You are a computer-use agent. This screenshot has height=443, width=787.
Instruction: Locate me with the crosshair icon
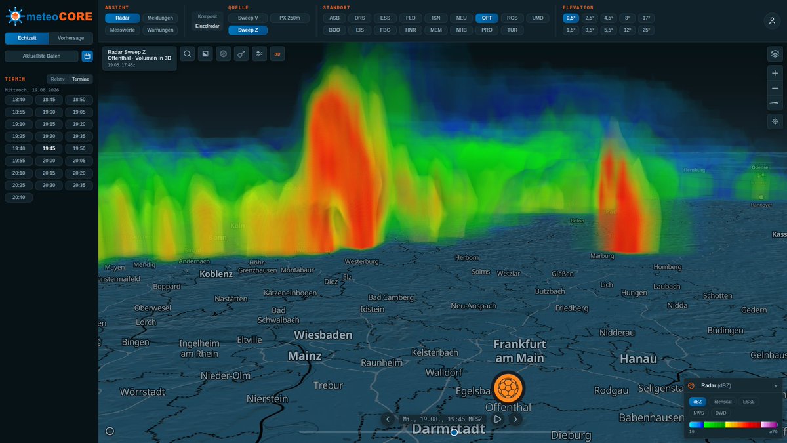click(775, 121)
